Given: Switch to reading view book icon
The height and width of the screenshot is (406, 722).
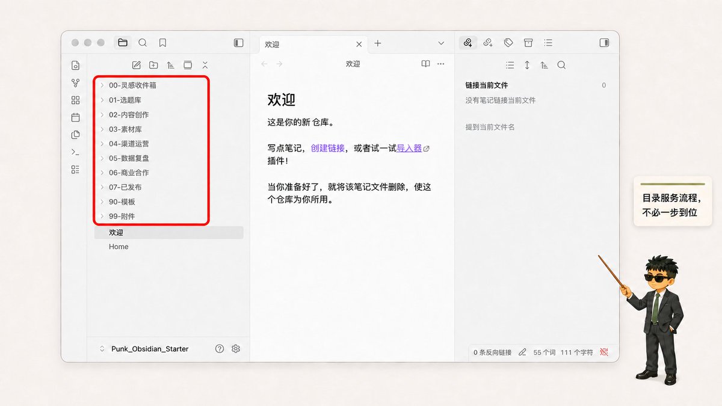Looking at the screenshot, I should (x=425, y=64).
